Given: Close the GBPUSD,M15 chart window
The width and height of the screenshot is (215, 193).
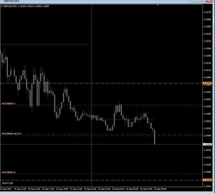Looking at the screenshot, I should coord(209,1).
